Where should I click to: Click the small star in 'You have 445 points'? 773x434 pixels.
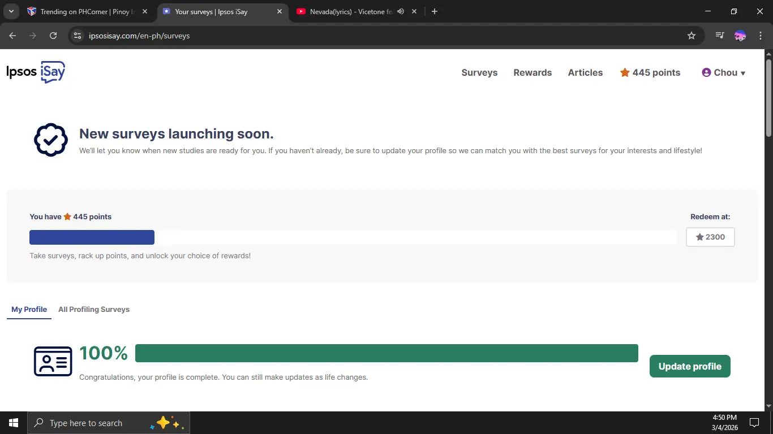tap(67, 216)
